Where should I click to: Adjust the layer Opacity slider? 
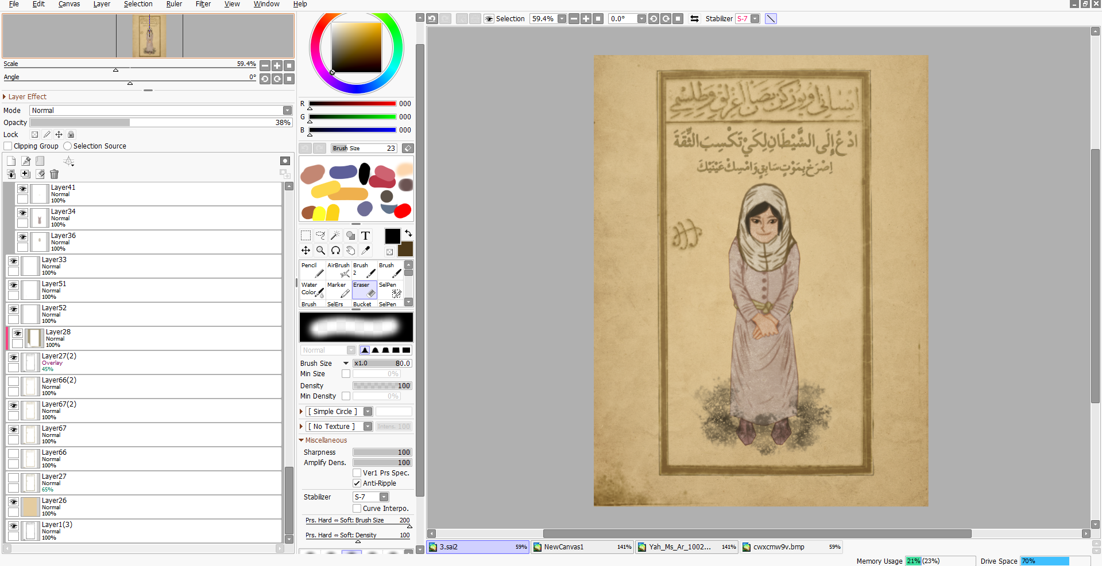click(x=161, y=123)
